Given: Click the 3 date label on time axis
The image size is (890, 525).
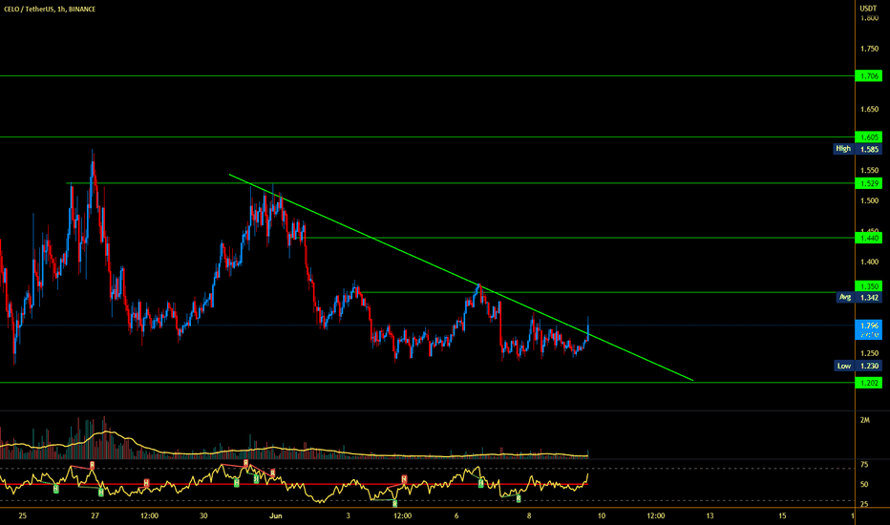Looking at the screenshot, I should tap(348, 515).
